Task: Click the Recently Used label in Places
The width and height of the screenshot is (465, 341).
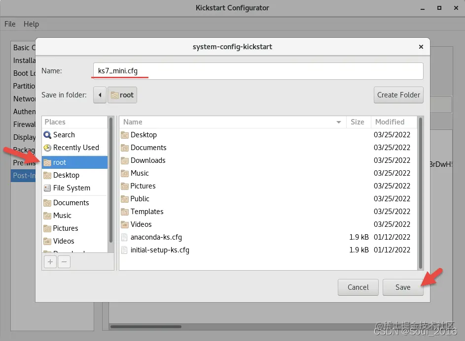Action: point(76,148)
